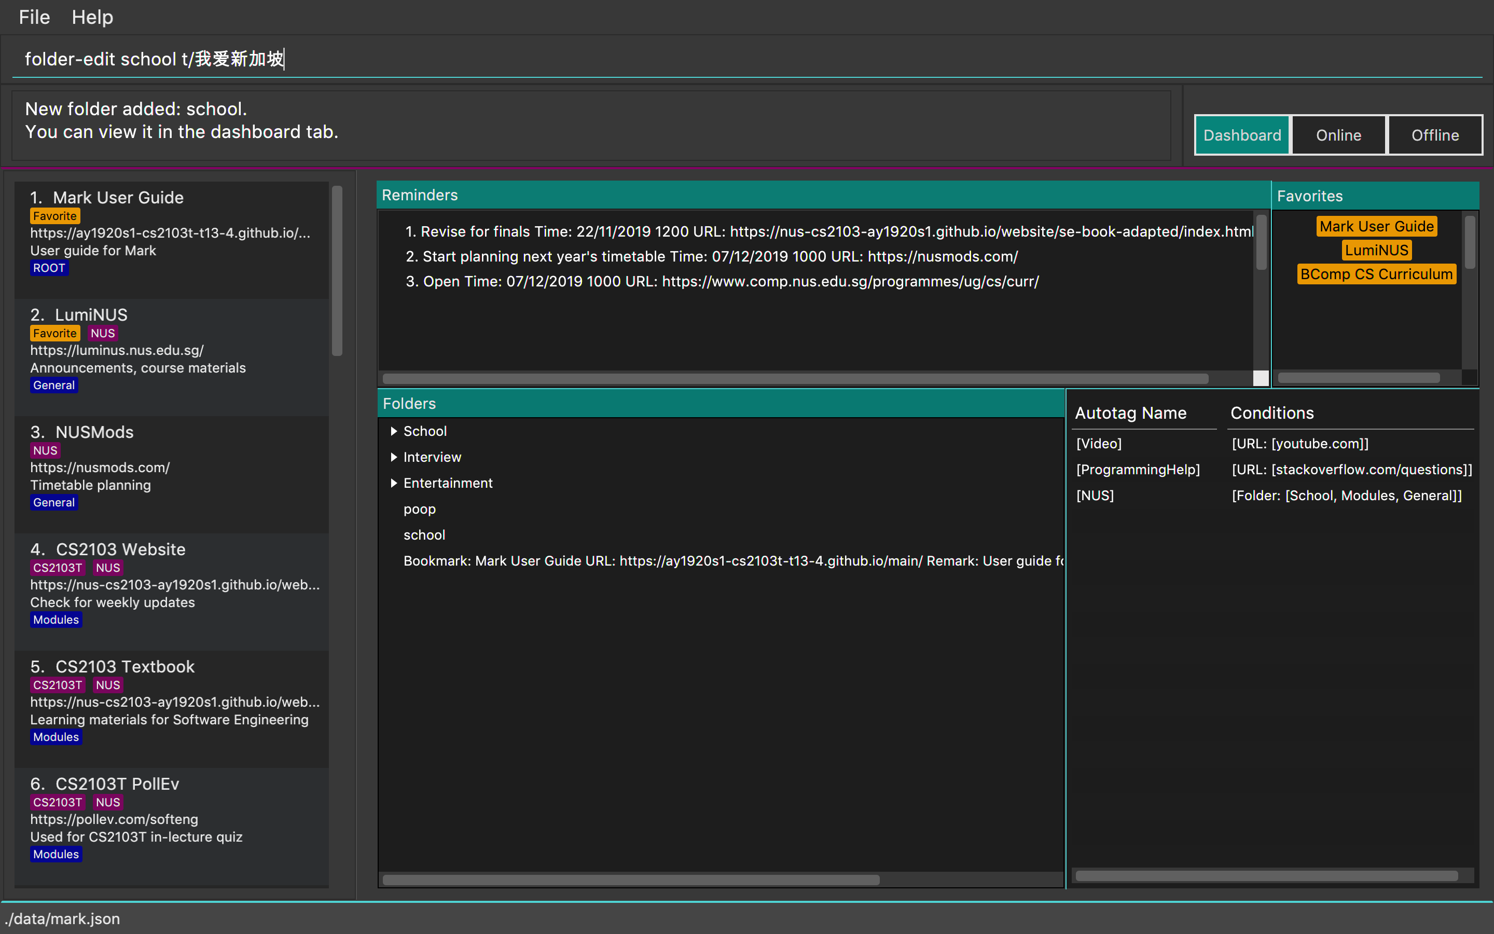The width and height of the screenshot is (1494, 934).
Task: Open the File menu
Action: (x=34, y=17)
